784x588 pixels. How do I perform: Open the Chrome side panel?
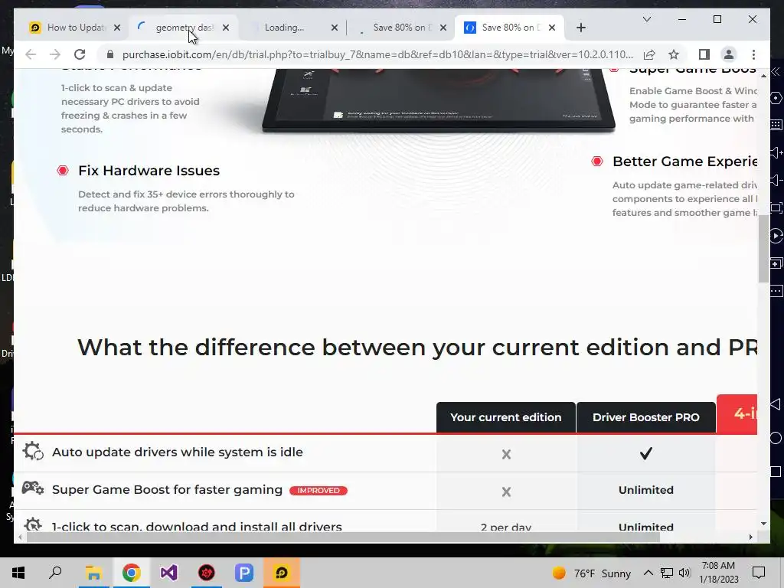(704, 54)
